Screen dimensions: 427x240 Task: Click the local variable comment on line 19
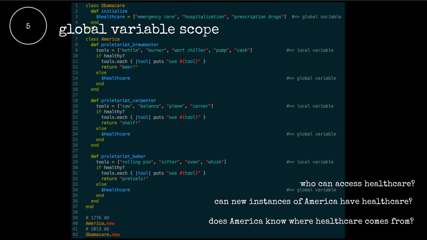tap(310, 106)
